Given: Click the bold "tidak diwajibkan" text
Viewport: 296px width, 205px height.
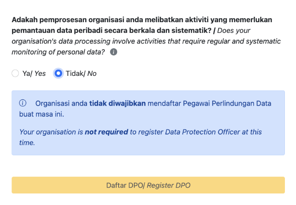Looking at the screenshot, I should click(118, 103).
